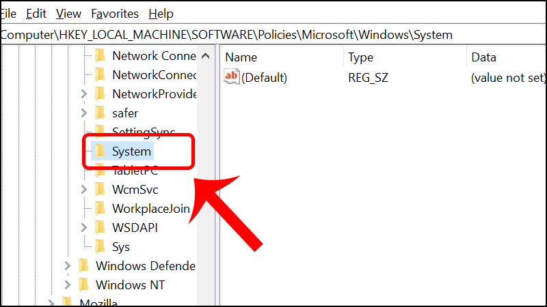Select the NetworkProvider key label
547x307 pixels.
[x=154, y=94]
